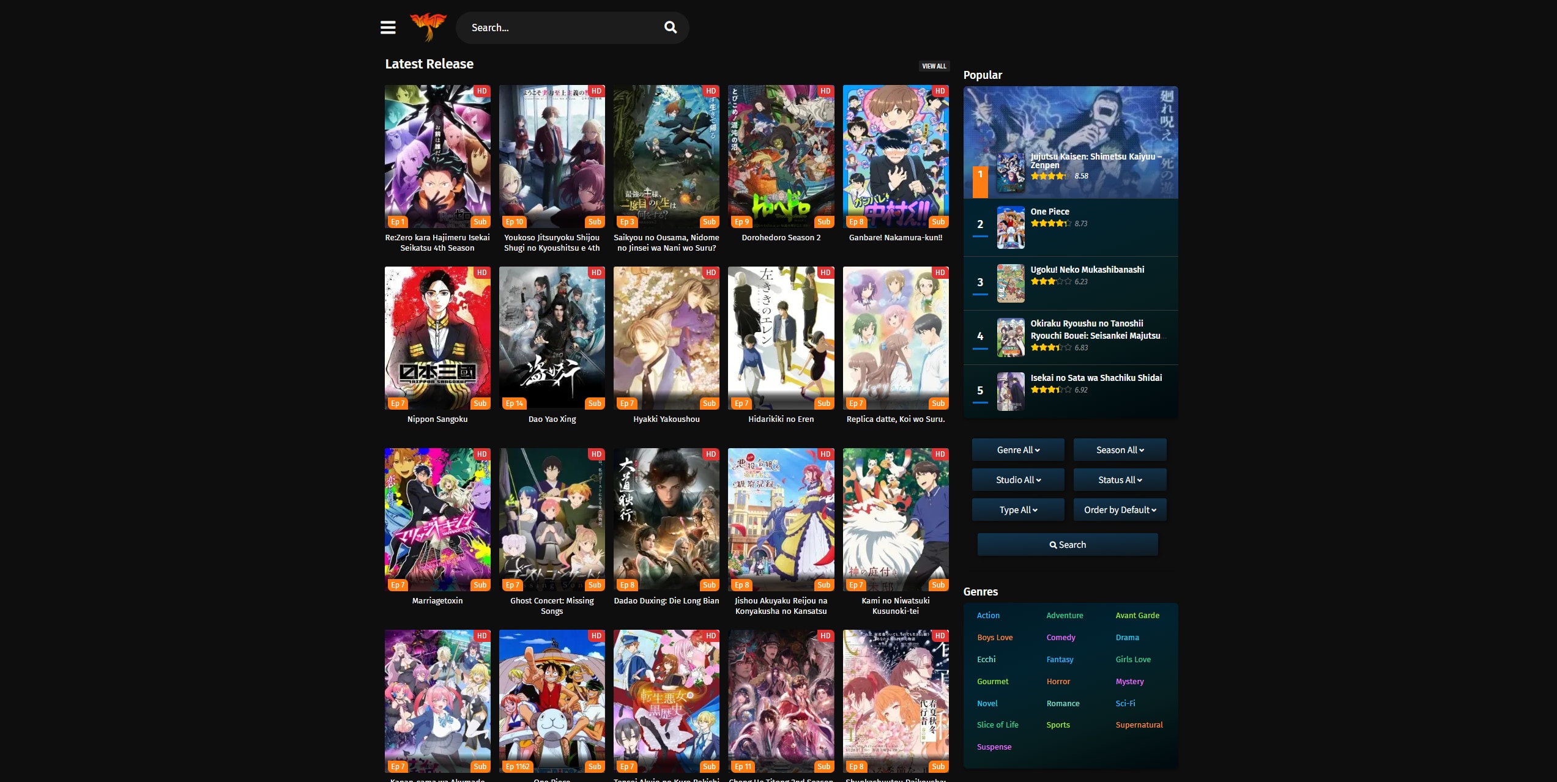This screenshot has width=1557, height=782.
Task: Open Order by Default dropdown
Action: [1120, 510]
